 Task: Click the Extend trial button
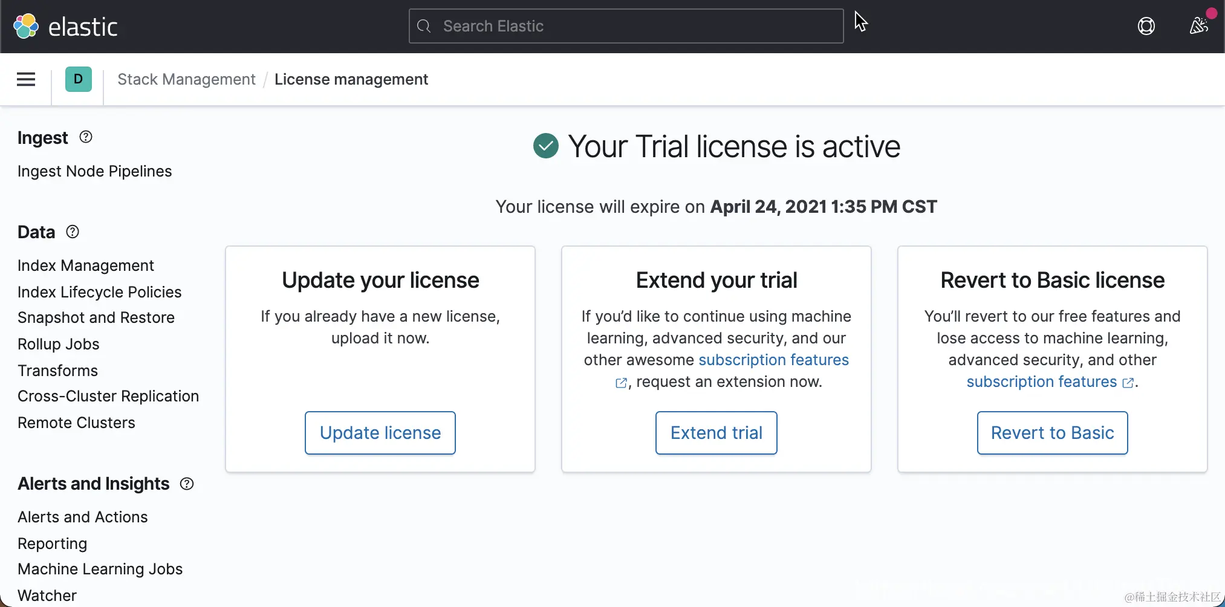(716, 433)
